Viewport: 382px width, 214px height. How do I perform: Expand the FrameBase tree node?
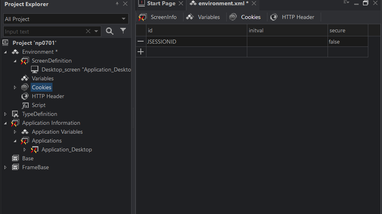[5, 168]
